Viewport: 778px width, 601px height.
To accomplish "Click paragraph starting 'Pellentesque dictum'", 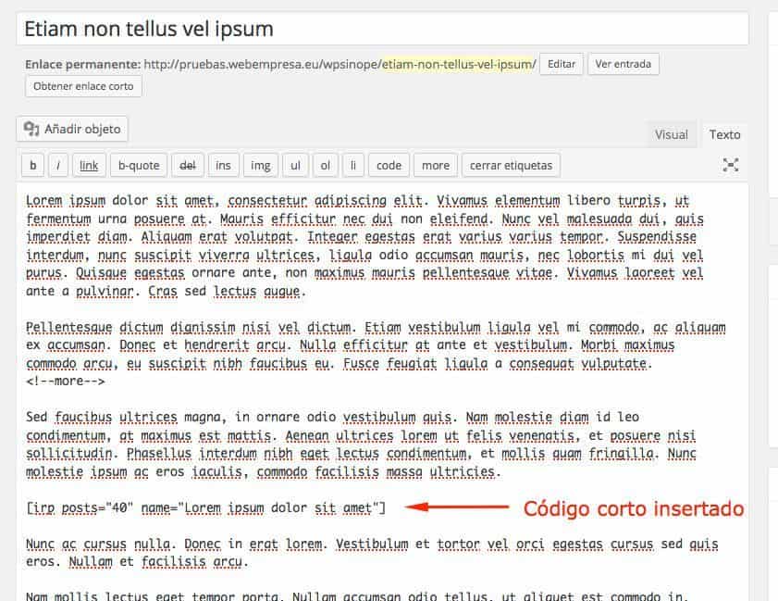I will pos(376,345).
